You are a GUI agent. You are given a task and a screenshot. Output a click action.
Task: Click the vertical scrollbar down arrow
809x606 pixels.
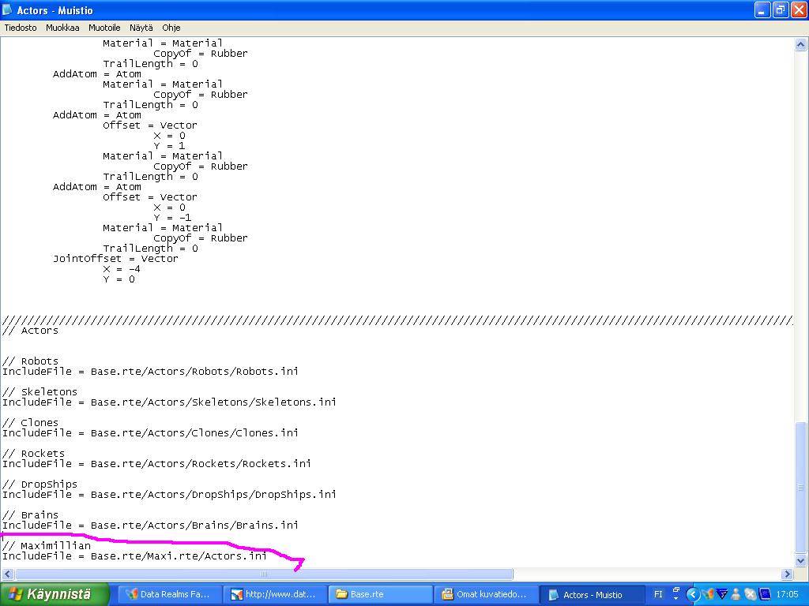click(x=800, y=561)
